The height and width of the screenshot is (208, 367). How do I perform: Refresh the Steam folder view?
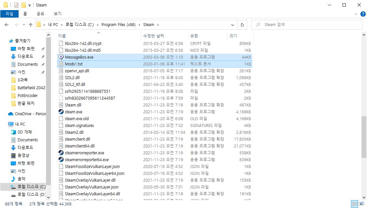tap(242, 25)
